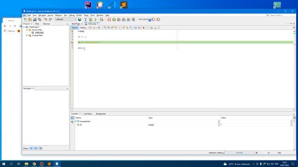Open the File menu
The image size is (298, 167).
tap(24, 15)
